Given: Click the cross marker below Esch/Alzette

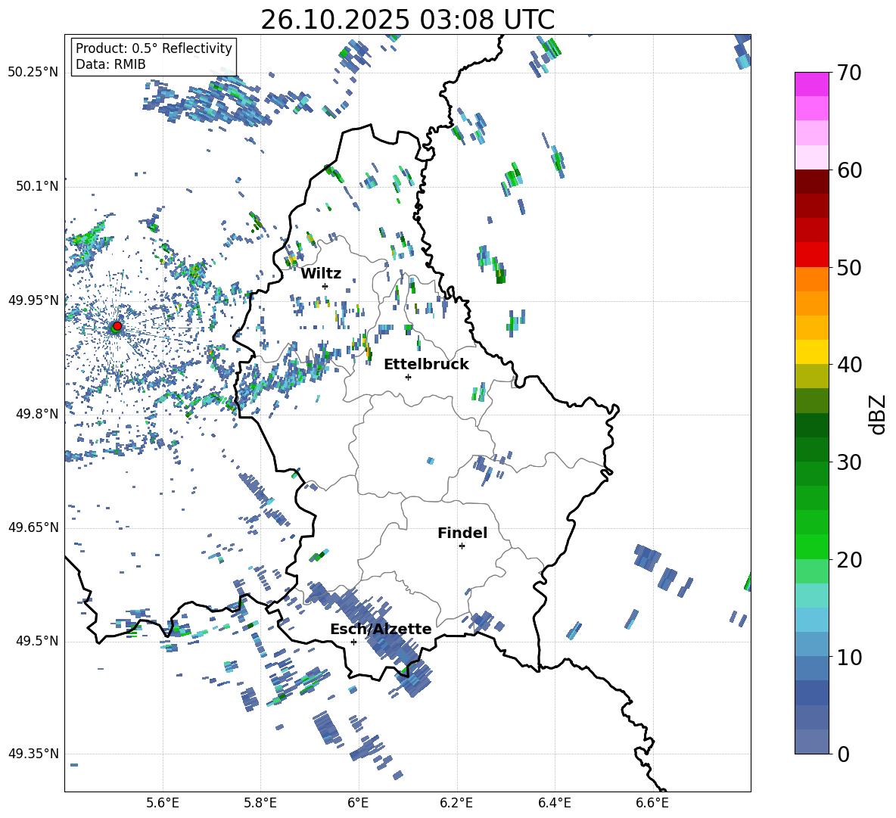Looking at the screenshot, I should [x=353, y=642].
